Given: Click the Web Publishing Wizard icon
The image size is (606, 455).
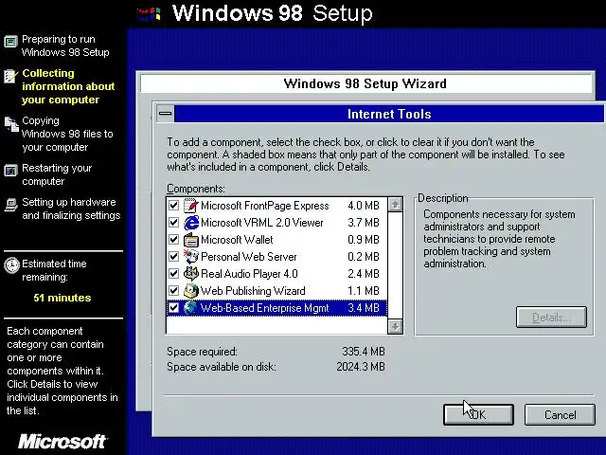Looking at the screenshot, I should coord(191,291).
